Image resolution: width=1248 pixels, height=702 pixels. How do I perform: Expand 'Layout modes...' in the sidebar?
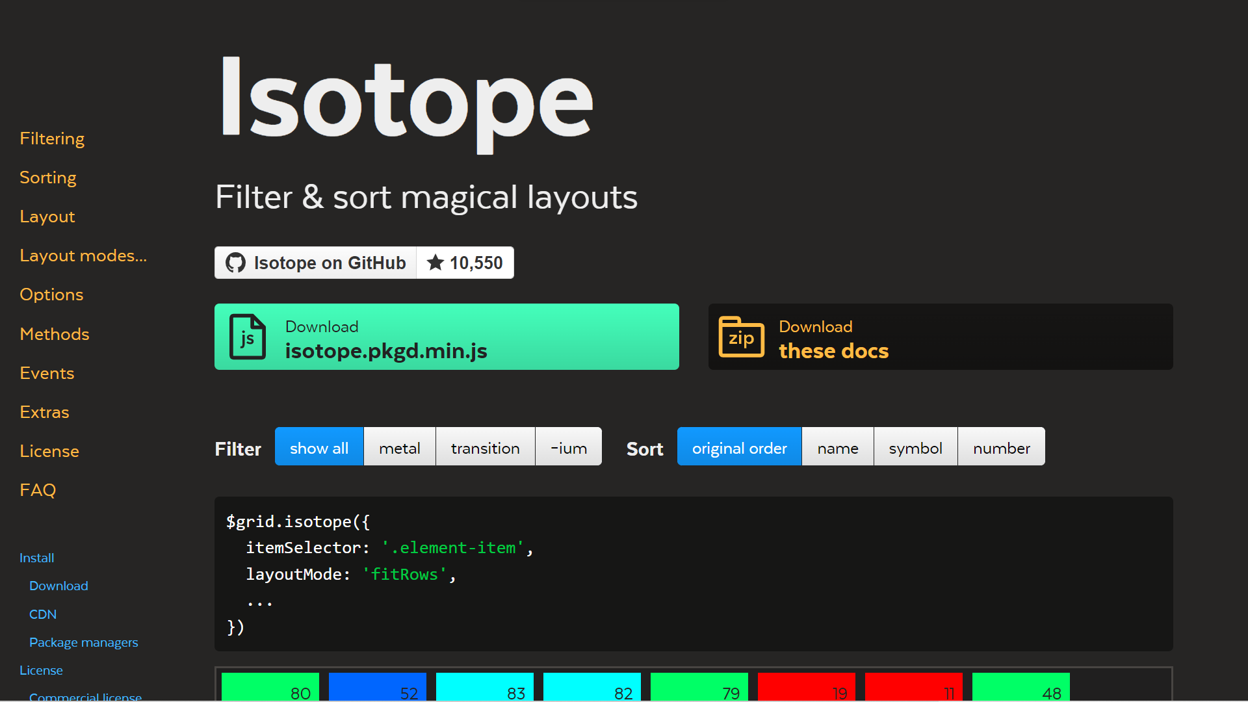click(83, 255)
